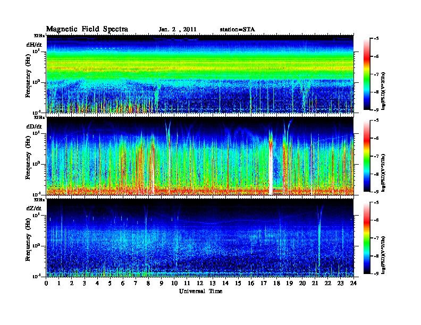The height and width of the screenshot is (325, 421).
Task: Click hour tick label "3" on time axis
Action: pos(85,283)
